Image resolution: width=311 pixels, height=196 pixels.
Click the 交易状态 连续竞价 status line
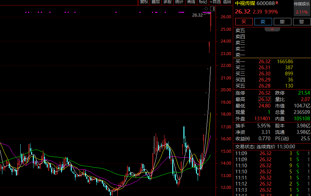click(265, 147)
